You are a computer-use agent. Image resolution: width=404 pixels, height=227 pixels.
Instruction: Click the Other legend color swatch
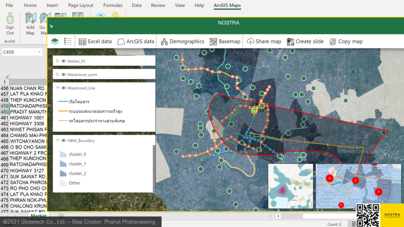(x=63, y=183)
